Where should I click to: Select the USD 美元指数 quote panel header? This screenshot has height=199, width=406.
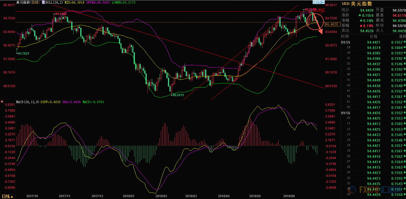(x=357, y=4)
